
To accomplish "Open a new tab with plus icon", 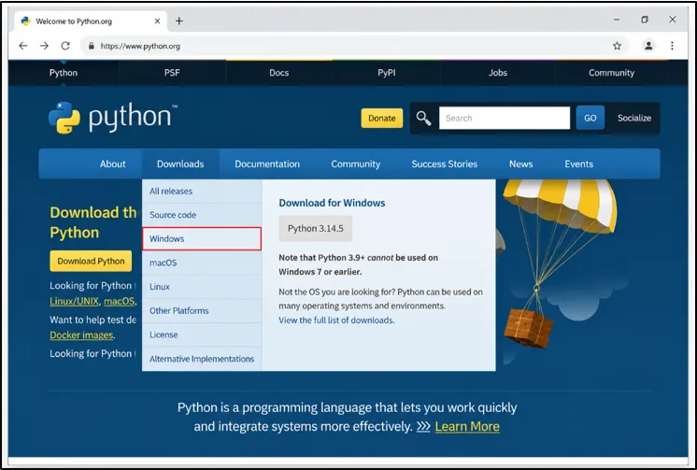I will point(179,21).
